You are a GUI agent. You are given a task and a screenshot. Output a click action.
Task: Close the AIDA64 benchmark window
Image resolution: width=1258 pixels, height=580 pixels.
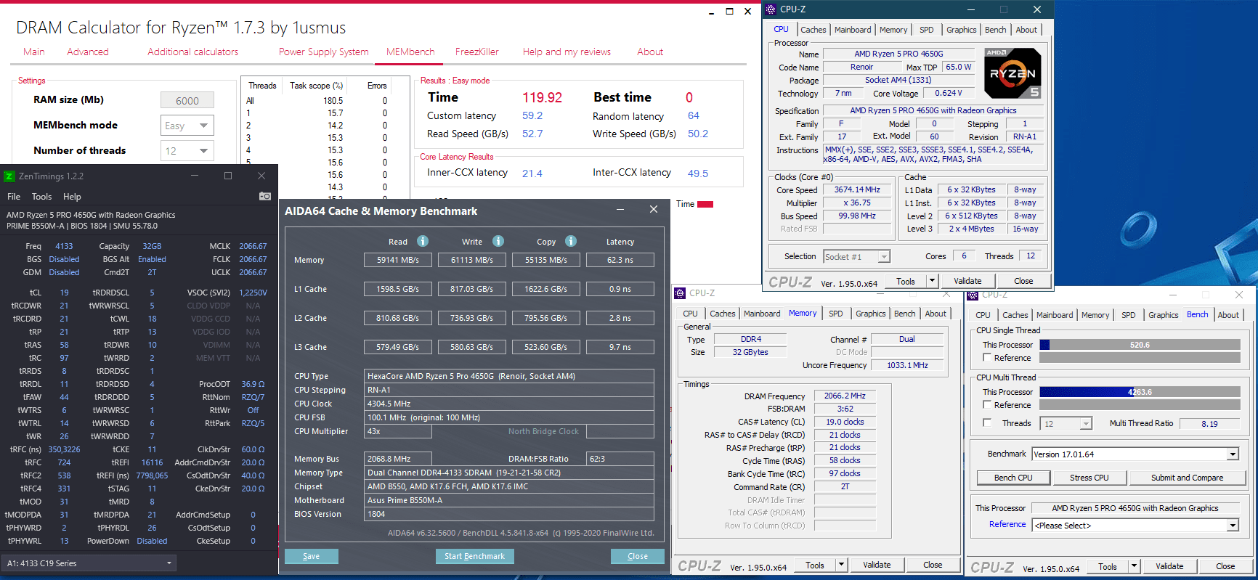(x=654, y=210)
